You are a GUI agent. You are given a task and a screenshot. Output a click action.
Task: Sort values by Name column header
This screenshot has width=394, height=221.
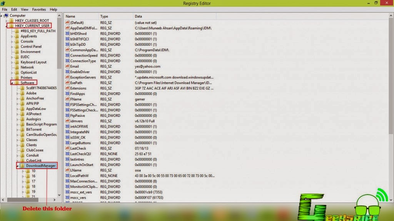pos(81,16)
